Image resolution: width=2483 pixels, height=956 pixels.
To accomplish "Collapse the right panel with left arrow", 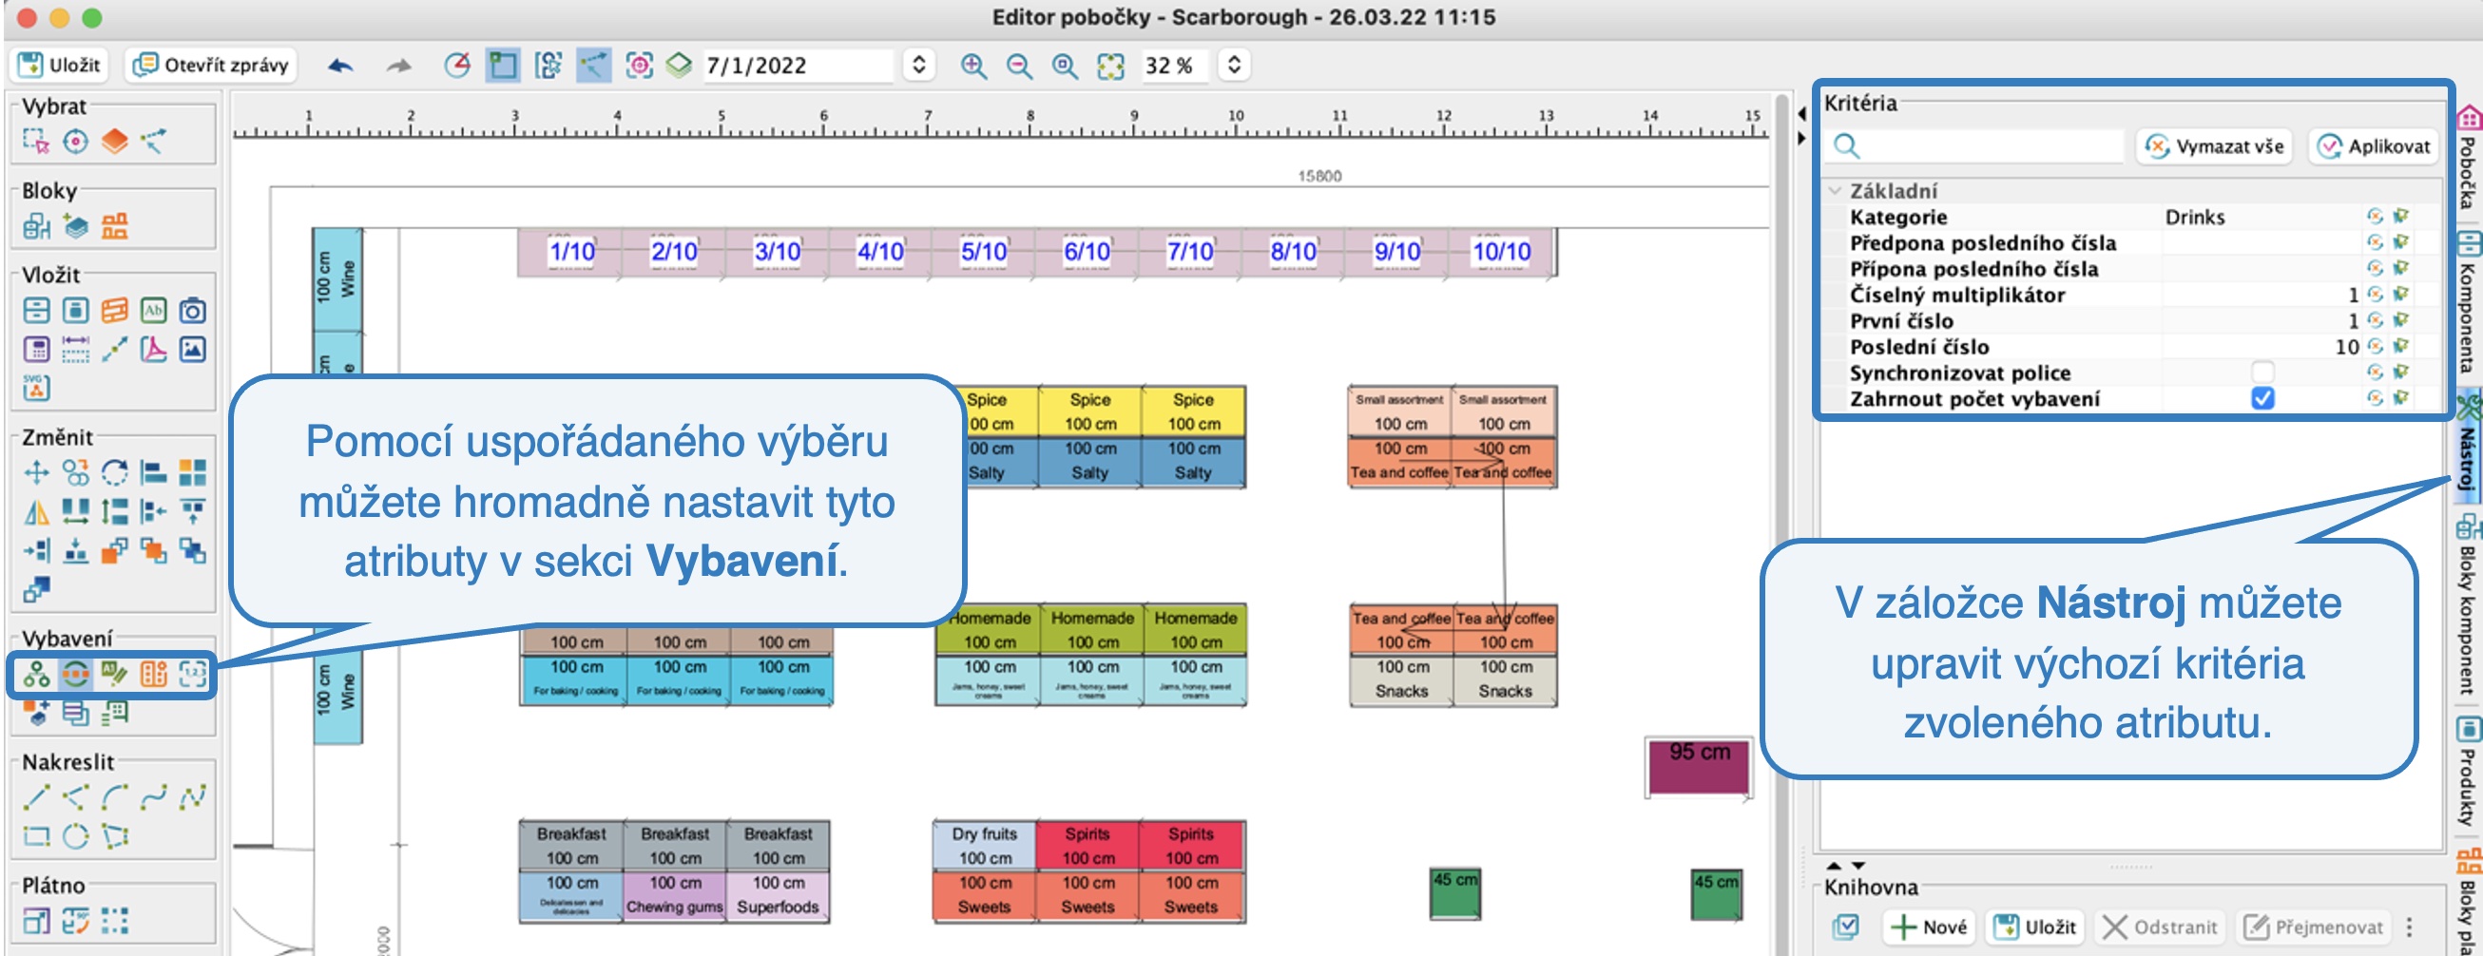I will (1800, 114).
